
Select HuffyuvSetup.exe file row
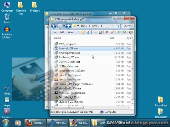click(92, 66)
